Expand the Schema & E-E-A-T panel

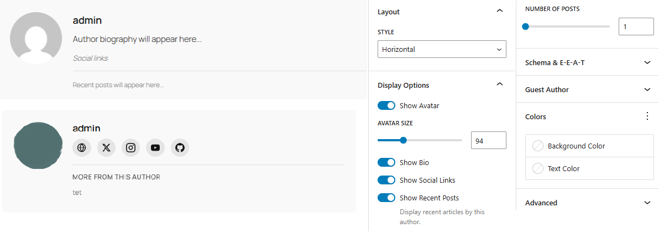click(x=587, y=62)
